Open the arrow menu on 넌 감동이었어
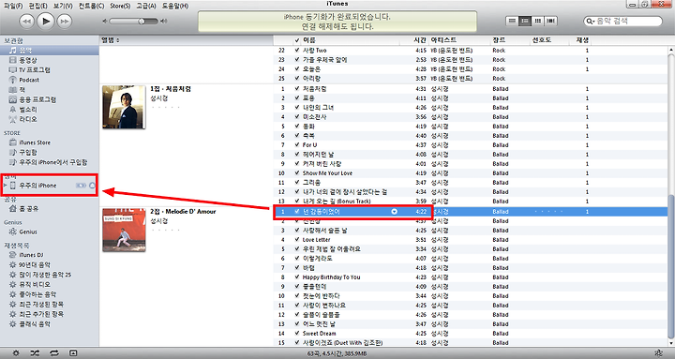 point(394,211)
